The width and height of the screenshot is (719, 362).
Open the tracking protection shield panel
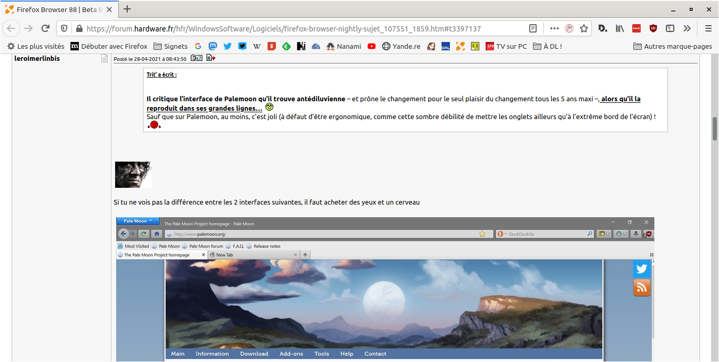coord(64,29)
